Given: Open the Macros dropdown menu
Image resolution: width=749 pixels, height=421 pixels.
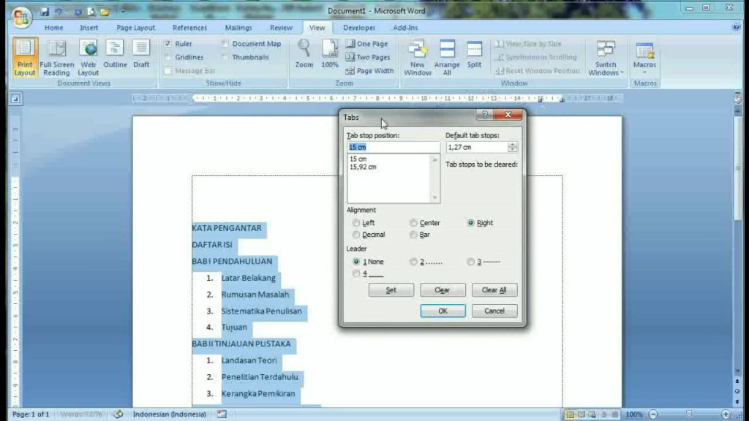Looking at the screenshot, I should 644,58.
